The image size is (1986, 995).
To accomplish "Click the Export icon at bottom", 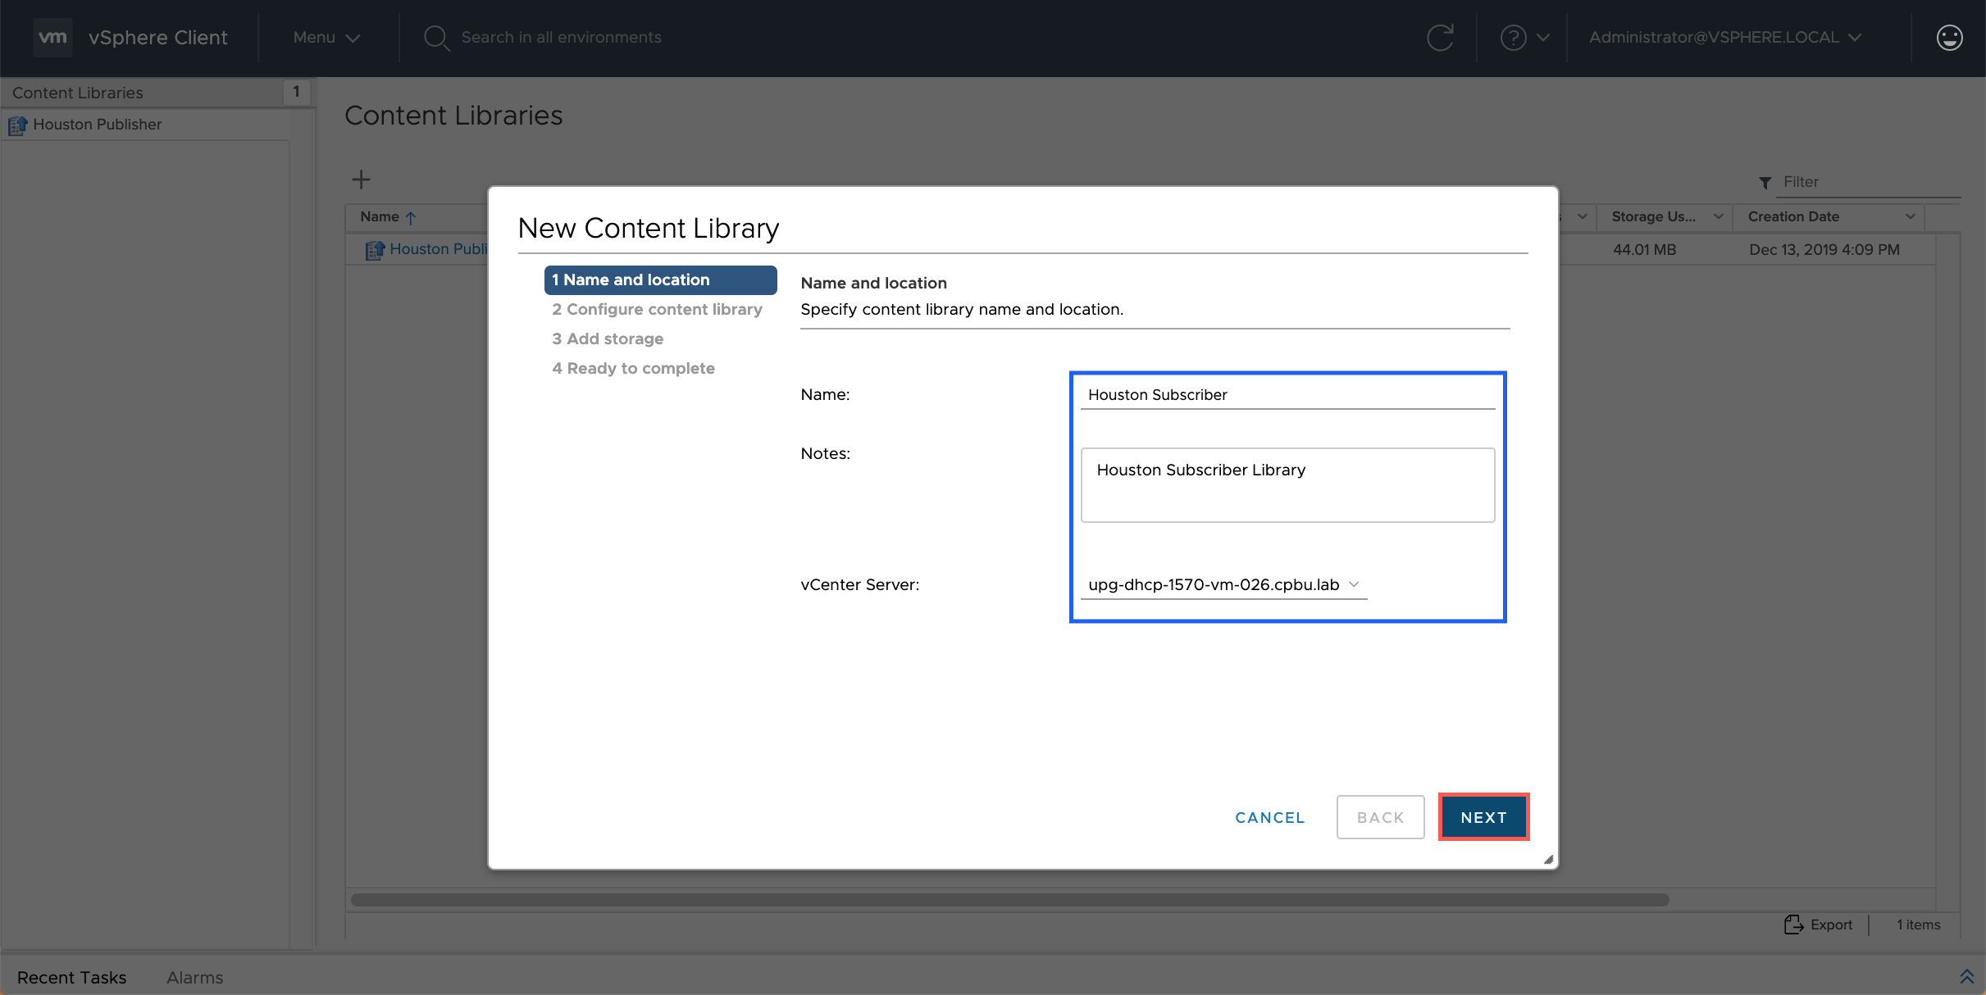I will pyautogui.click(x=1793, y=925).
